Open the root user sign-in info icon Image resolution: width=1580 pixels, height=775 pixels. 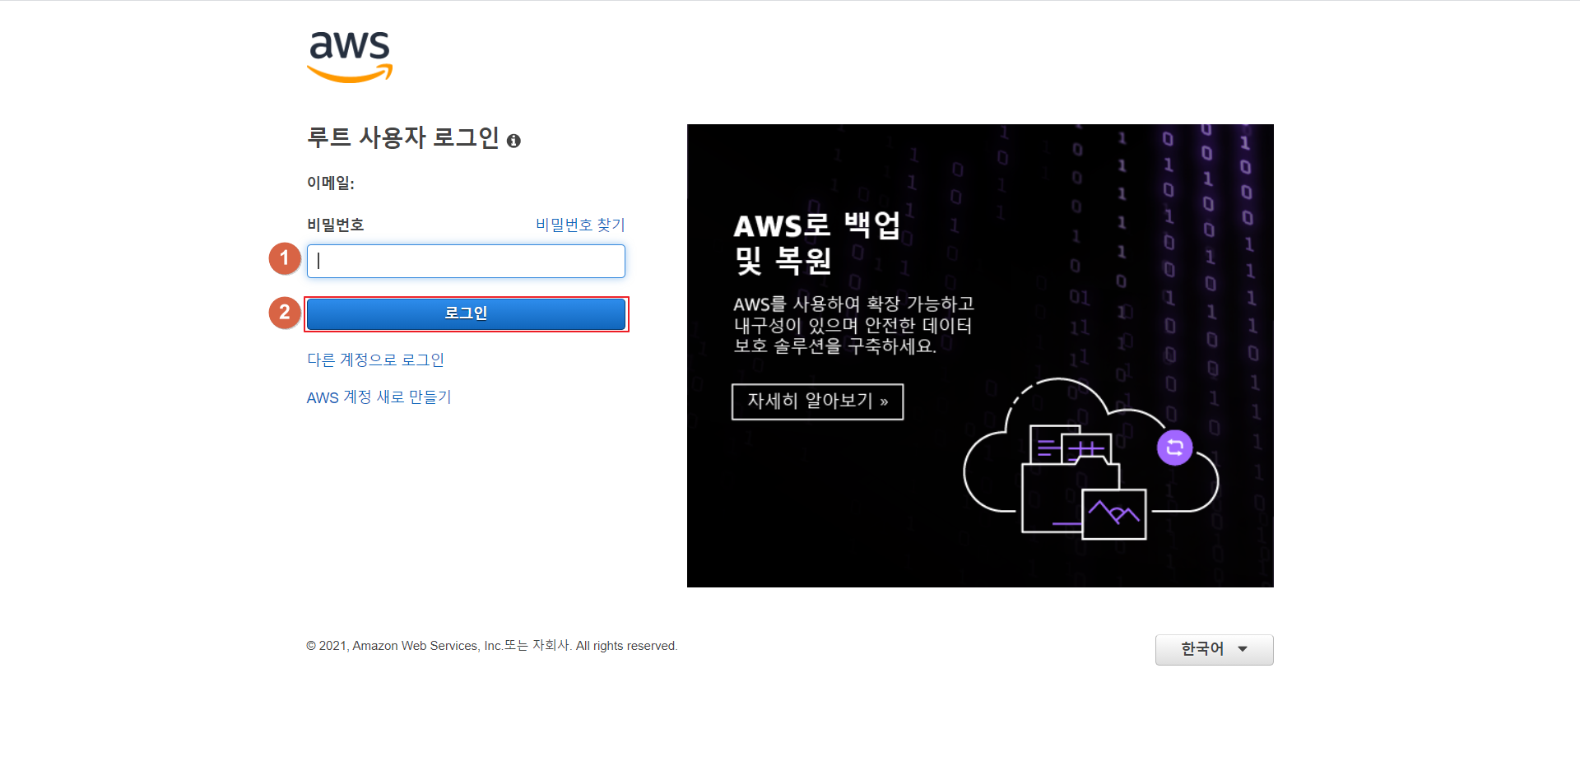point(513,141)
